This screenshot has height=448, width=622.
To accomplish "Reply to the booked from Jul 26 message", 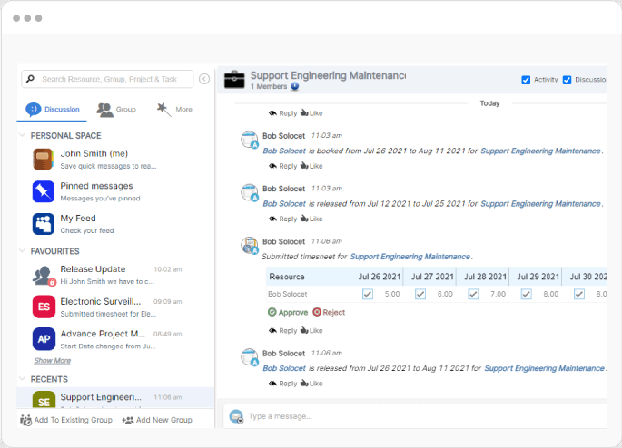I will pos(282,166).
